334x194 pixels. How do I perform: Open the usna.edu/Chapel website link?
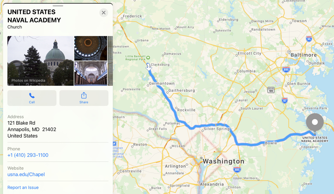(x=26, y=174)
